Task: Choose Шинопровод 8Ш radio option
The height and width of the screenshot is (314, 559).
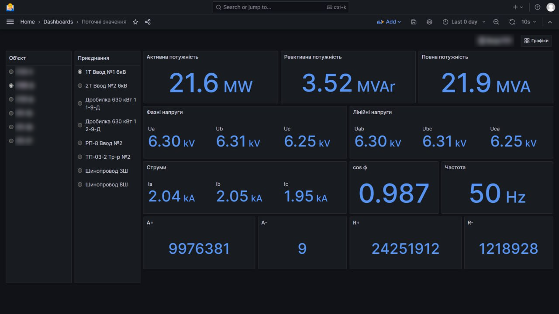Action: (80, 184)
